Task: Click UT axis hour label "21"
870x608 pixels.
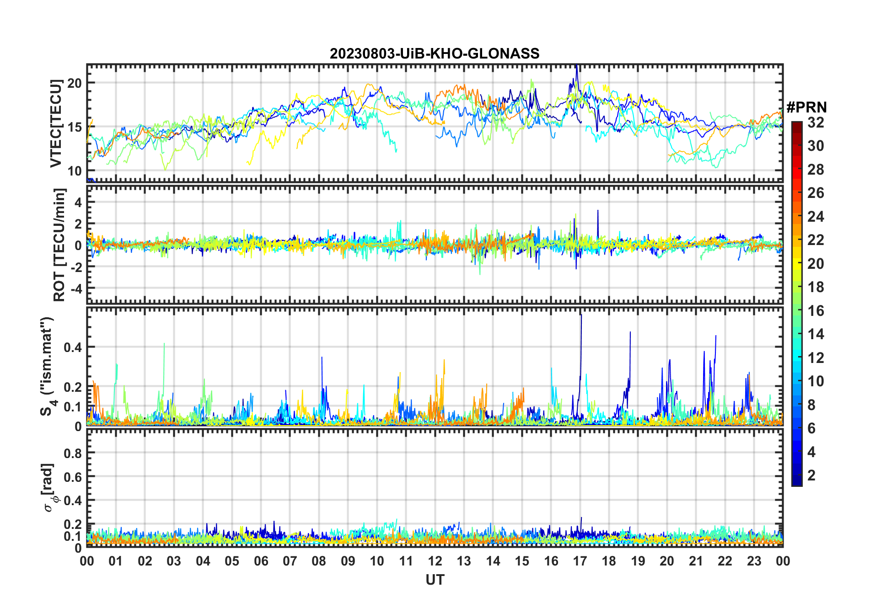Action: coord(696,561)
